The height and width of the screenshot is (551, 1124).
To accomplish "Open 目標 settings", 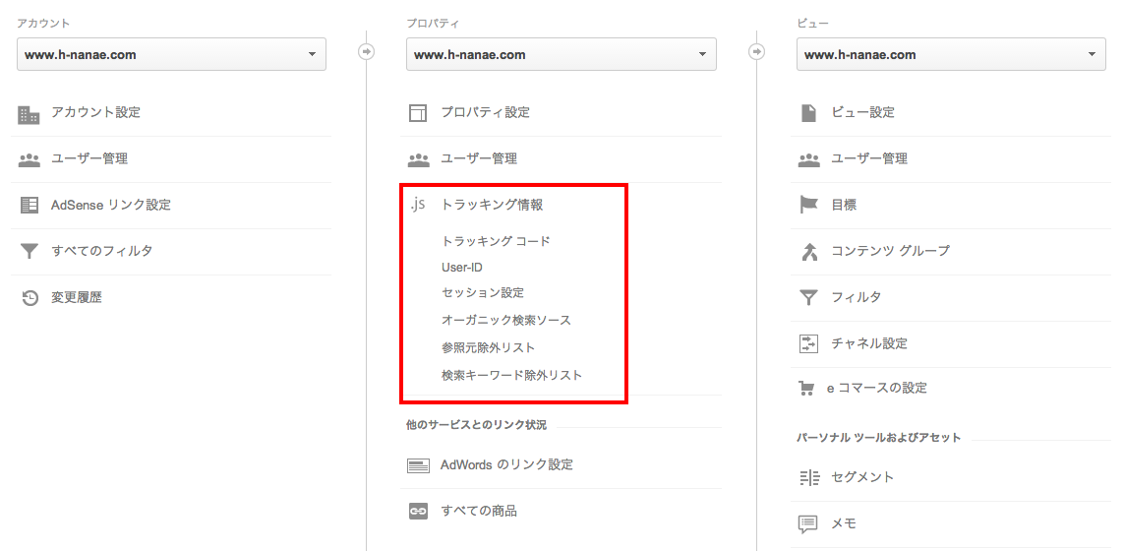I will tap(844, 206).
